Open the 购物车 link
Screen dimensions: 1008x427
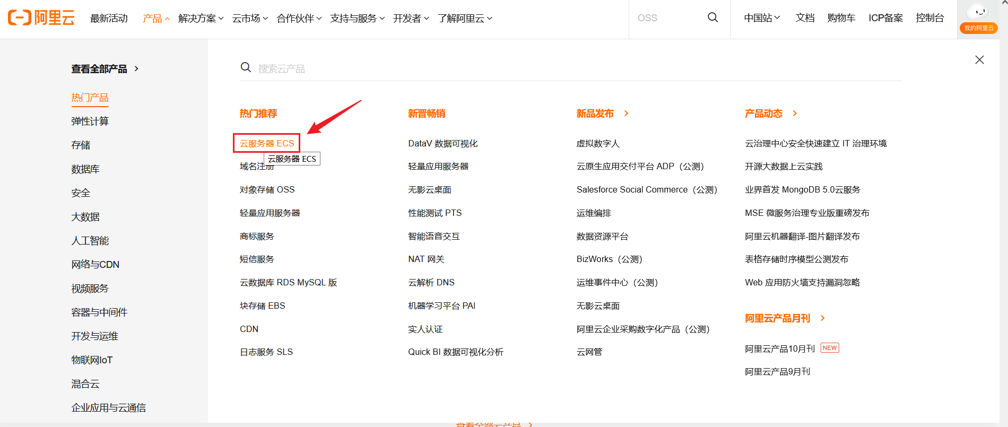(841, 18)
